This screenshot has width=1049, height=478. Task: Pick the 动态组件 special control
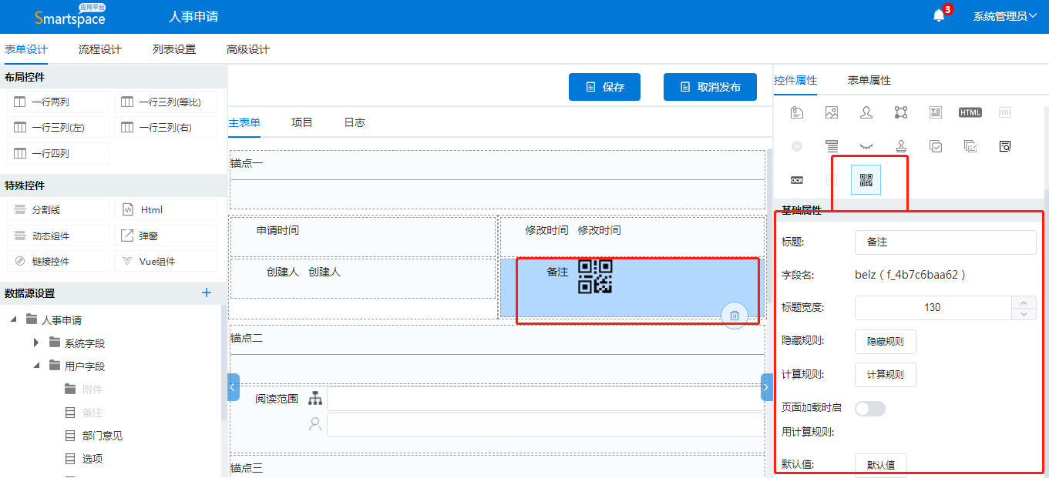point(59,236)
